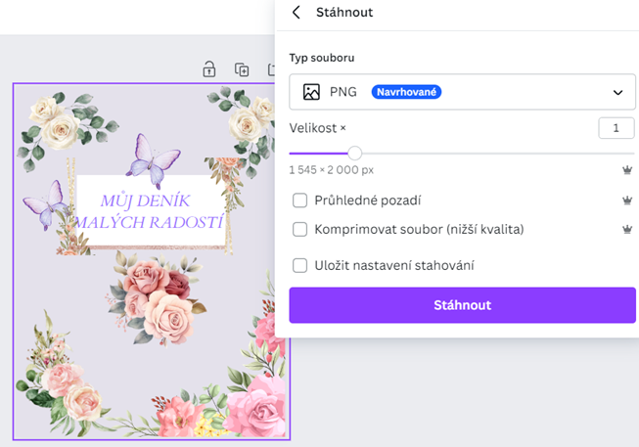Viewport: 639px width, 447px height.
Task: Click the lock page icon above canvas
Action: point(209,68)
